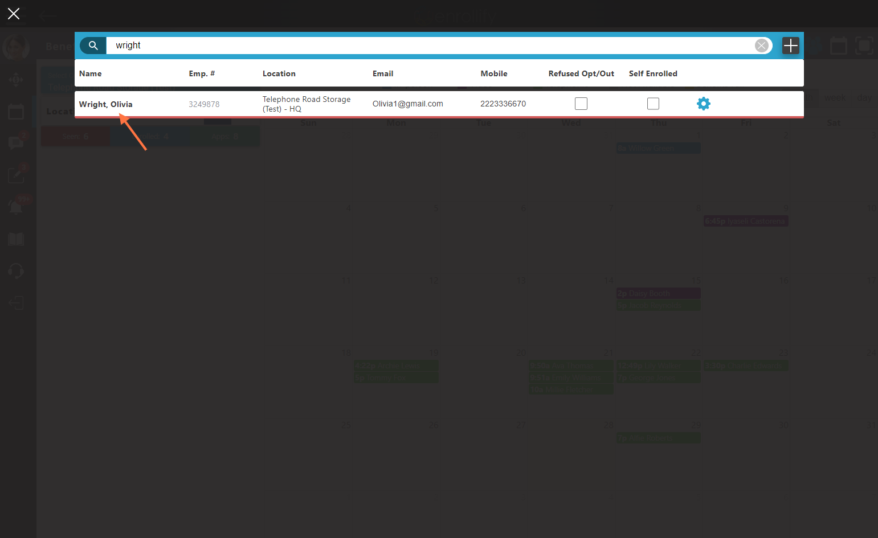878x538 pixels.
Task: Open the dollar-sign move icon in sidebar
Action: click(16, 80)
